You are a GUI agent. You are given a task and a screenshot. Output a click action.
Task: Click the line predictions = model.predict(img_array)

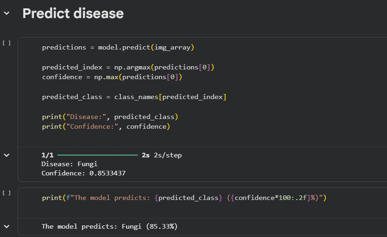[x=118, y=47]
